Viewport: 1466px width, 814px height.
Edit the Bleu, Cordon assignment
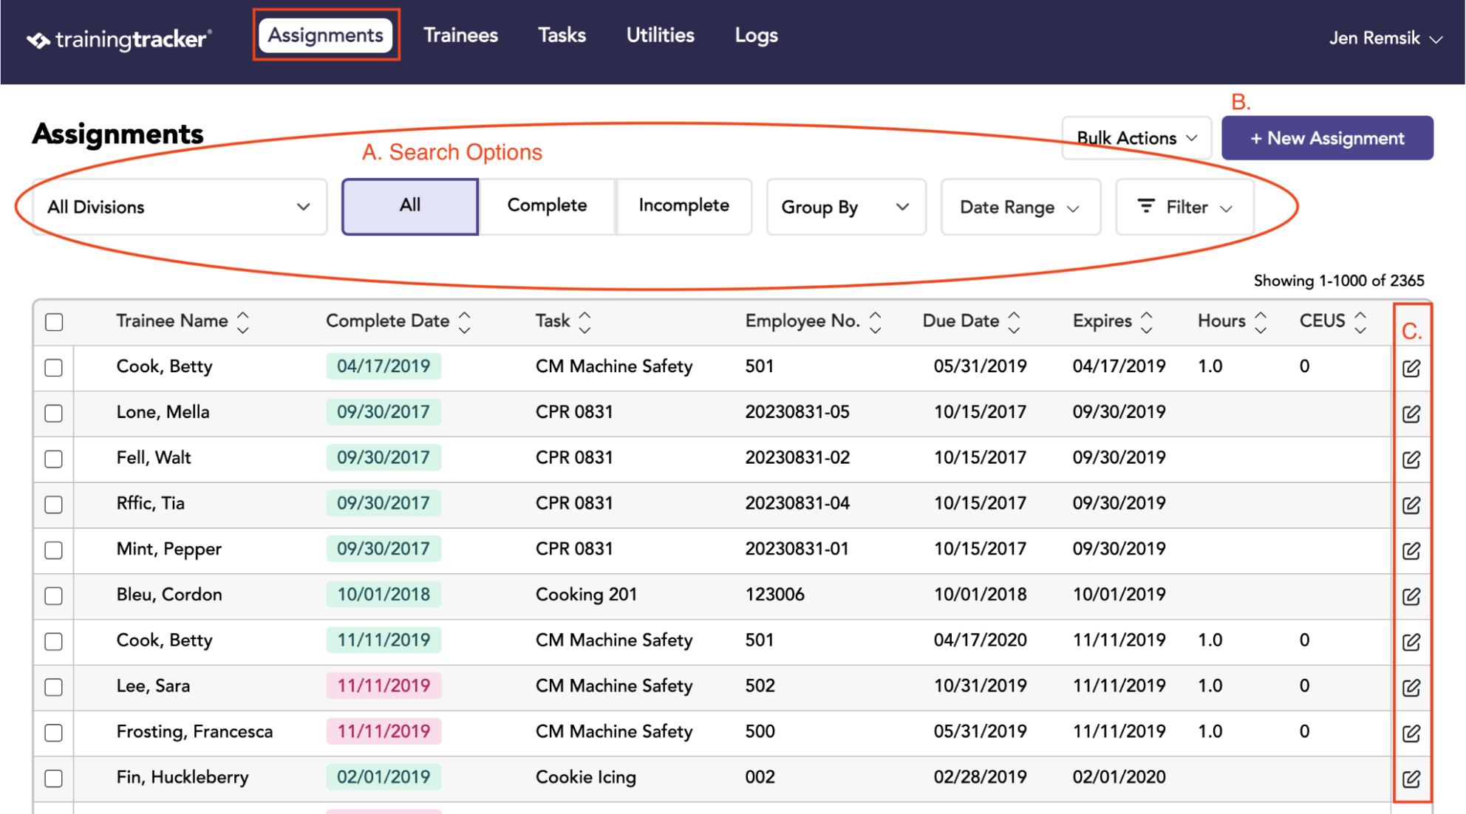point(1411,595)
